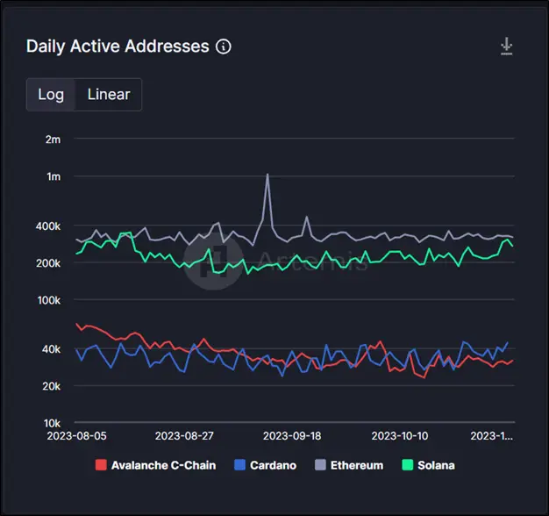Image resolution: width=549 pixels, height=516 pixels.
Task: Toggle the Avalanche C-Chain red legend swatch
Action: tap(101, 465)
